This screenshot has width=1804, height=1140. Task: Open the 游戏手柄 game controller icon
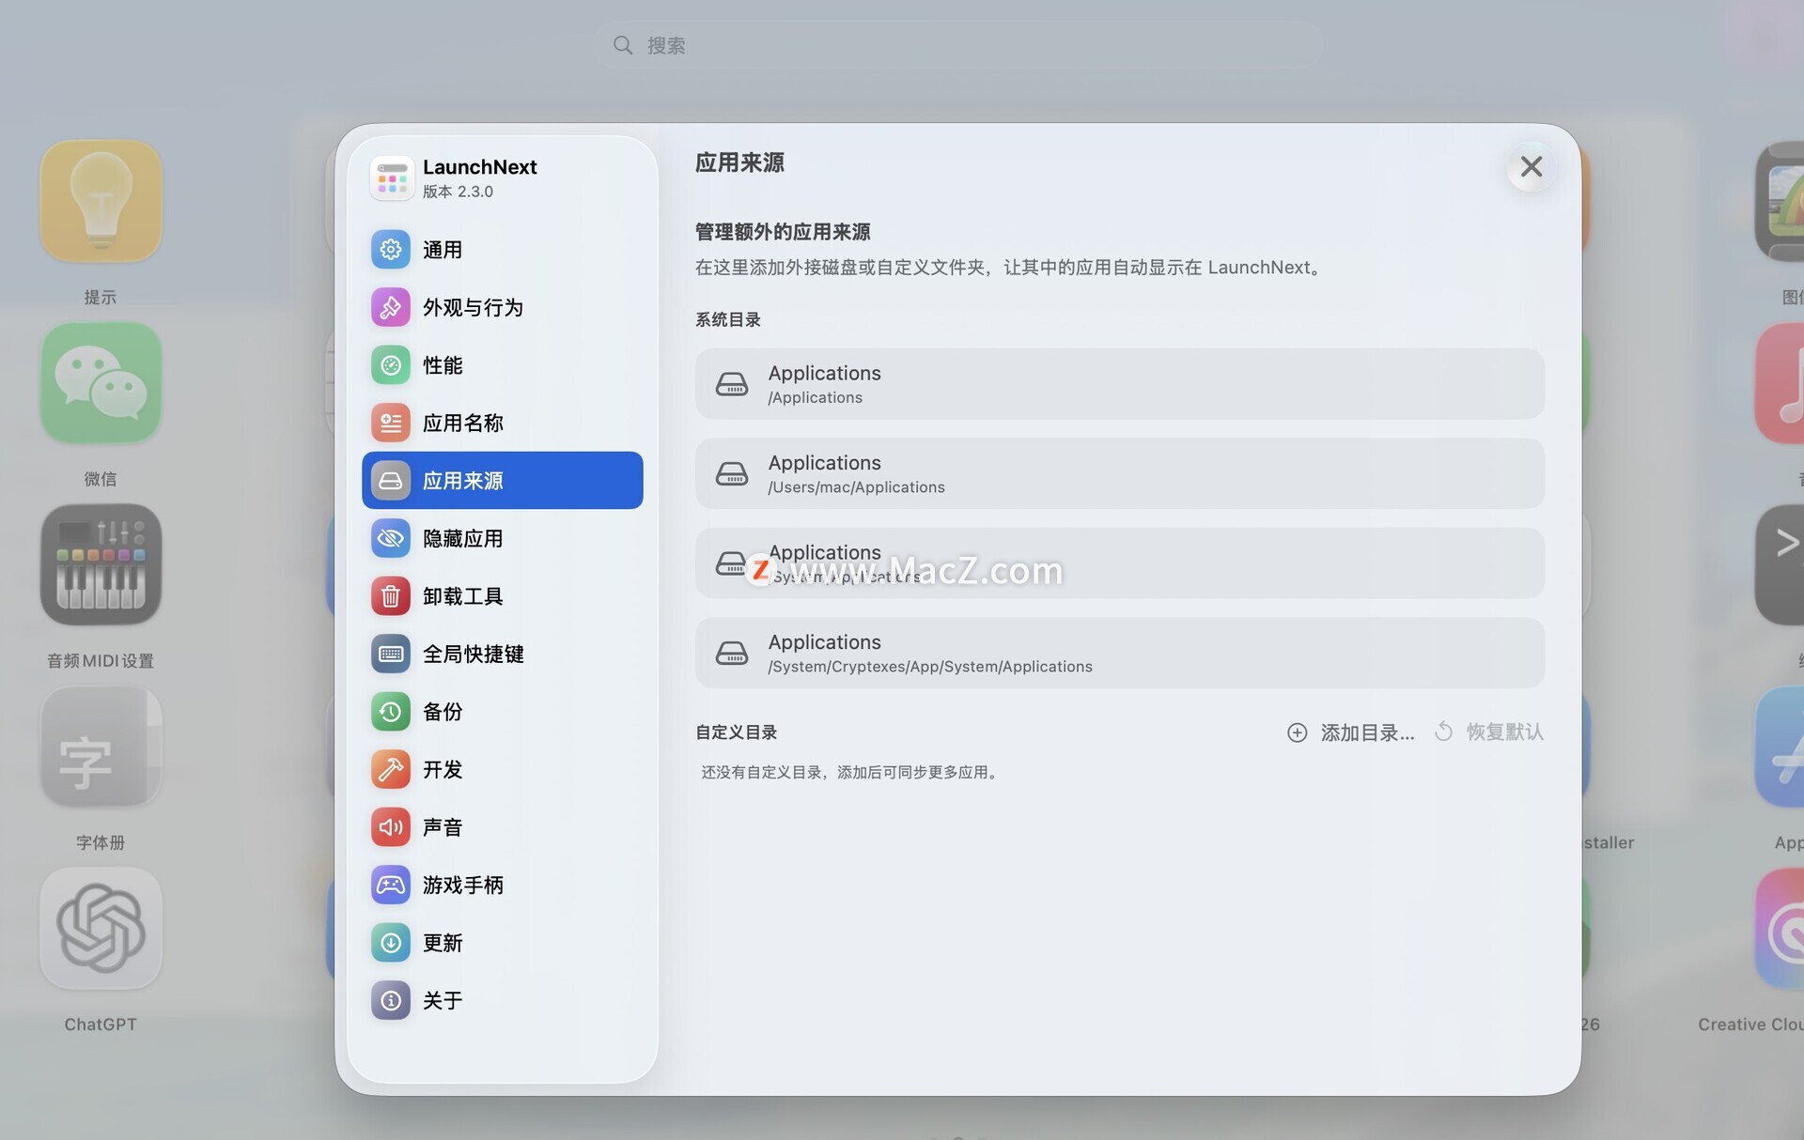391,885
